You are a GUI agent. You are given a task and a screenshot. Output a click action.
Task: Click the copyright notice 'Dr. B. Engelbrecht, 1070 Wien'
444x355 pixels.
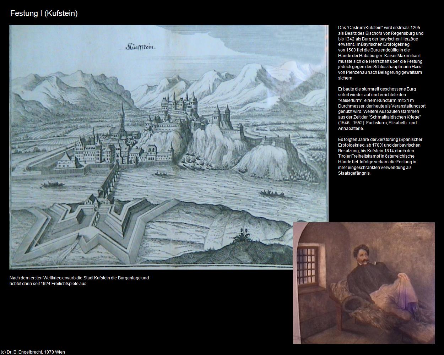click(x=33, y=352)
